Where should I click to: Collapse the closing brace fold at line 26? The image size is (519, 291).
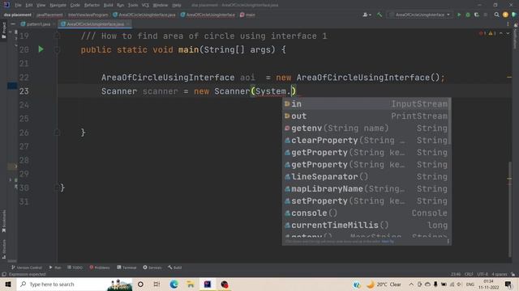coord(57,133)
